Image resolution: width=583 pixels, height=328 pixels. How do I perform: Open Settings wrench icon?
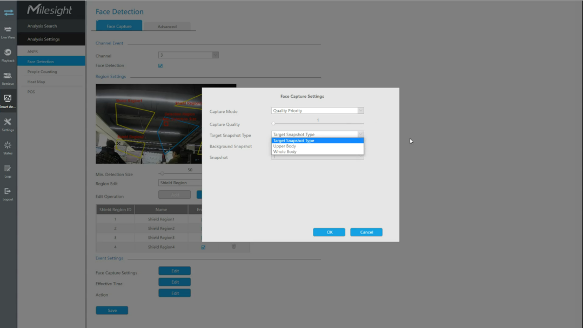tap(8, 125)
